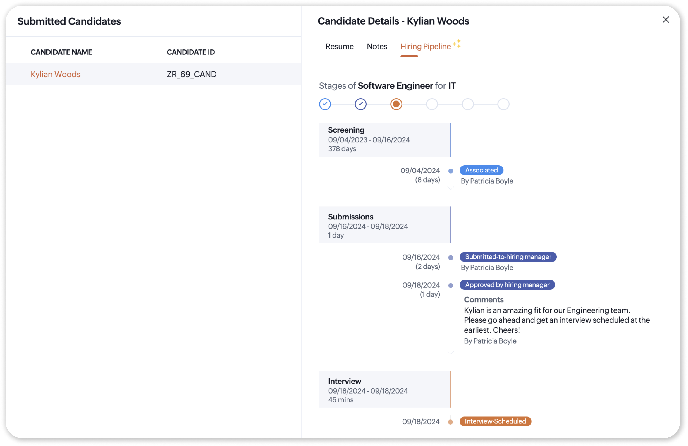Click the sparkle icon beside Hiring Pipeline
The width and height of the screenshot is (688, 446).
click(457, 44)
